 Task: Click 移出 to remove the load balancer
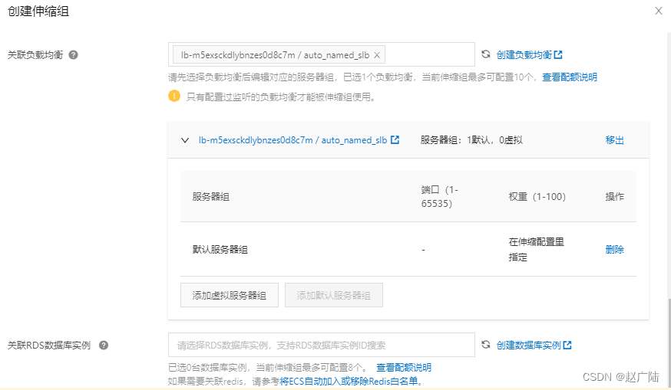614,140
